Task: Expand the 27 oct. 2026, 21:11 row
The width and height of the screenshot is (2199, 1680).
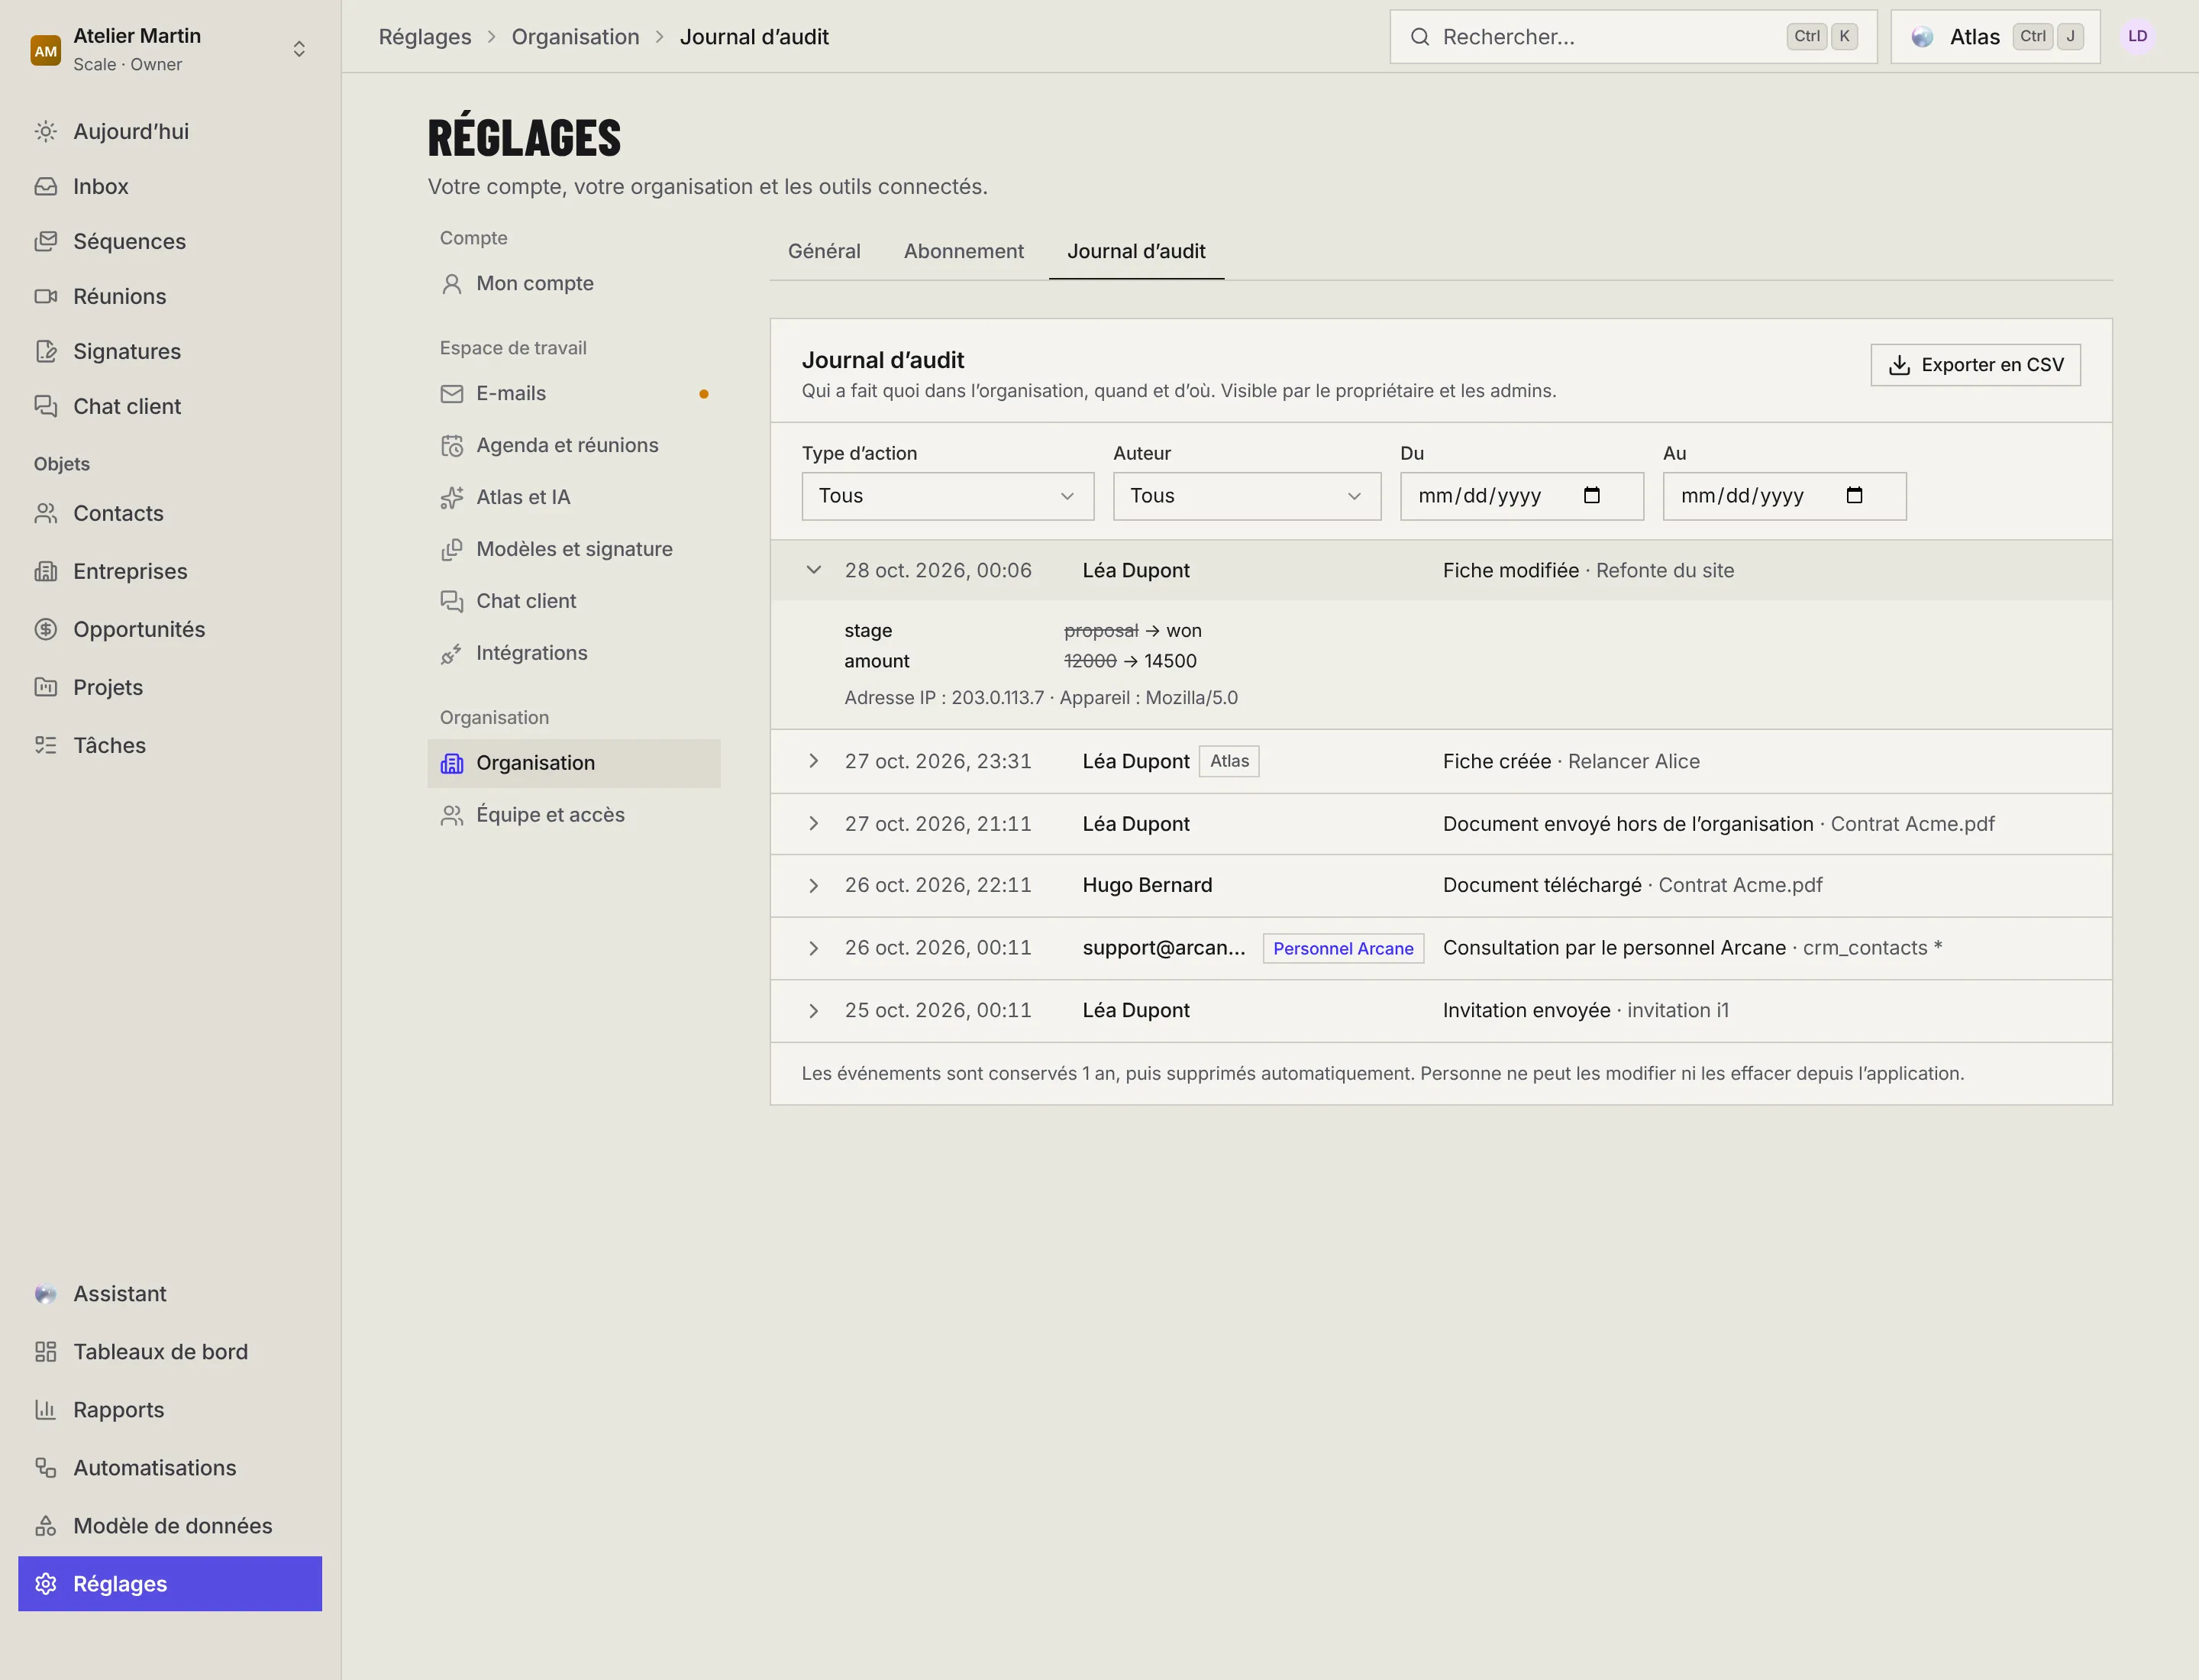Action: [814, 824]
